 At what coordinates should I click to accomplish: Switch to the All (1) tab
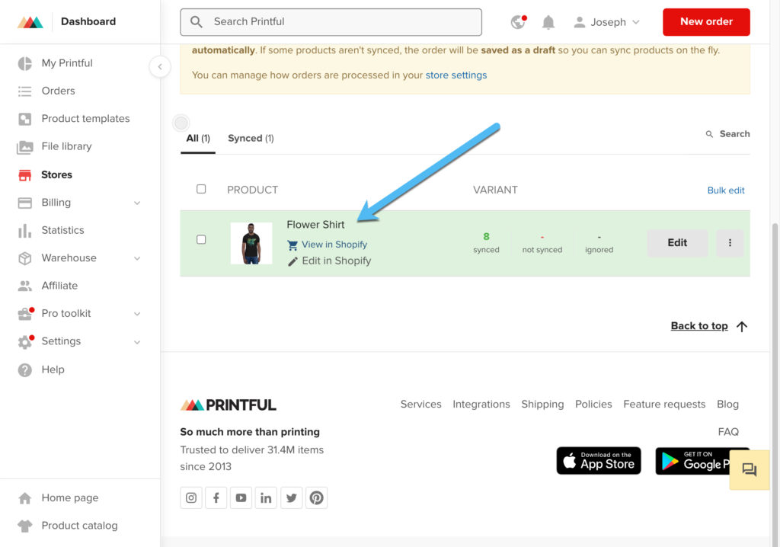click(x=198, y=139)
